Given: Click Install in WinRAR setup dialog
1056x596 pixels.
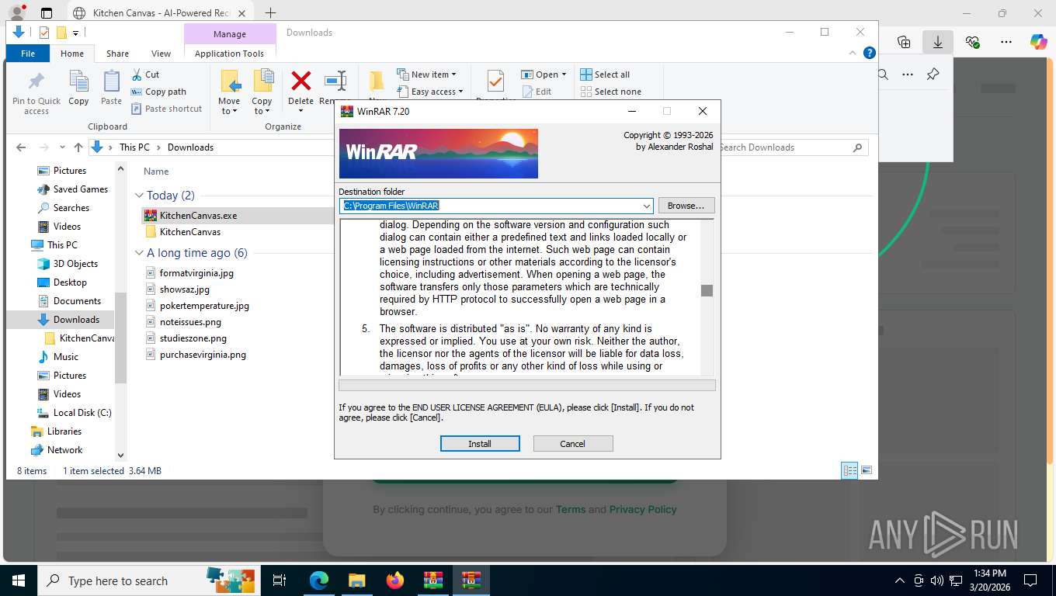Looking at the screenshot, I should pyautogui.click(x=480, y=444).
